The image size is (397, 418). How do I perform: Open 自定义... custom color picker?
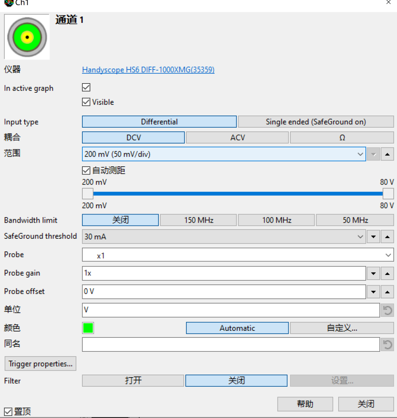342,328
